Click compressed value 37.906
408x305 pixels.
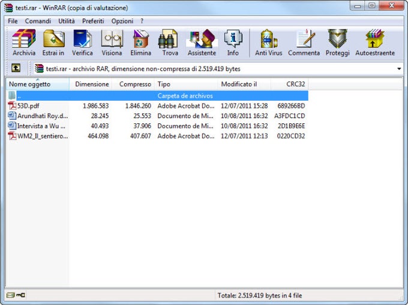click(142, 126)
